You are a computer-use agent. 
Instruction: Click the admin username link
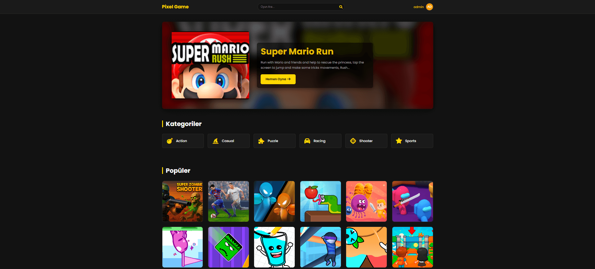418,7
